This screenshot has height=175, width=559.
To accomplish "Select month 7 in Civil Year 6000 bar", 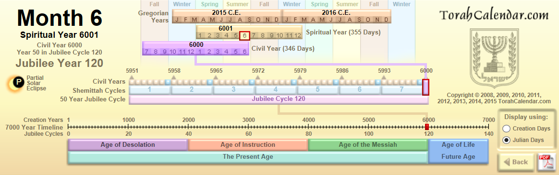I will [x=146, y=52].
